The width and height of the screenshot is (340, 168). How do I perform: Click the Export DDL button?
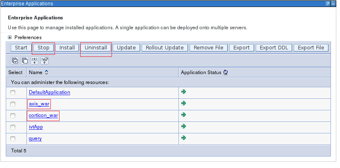point(274,48)
